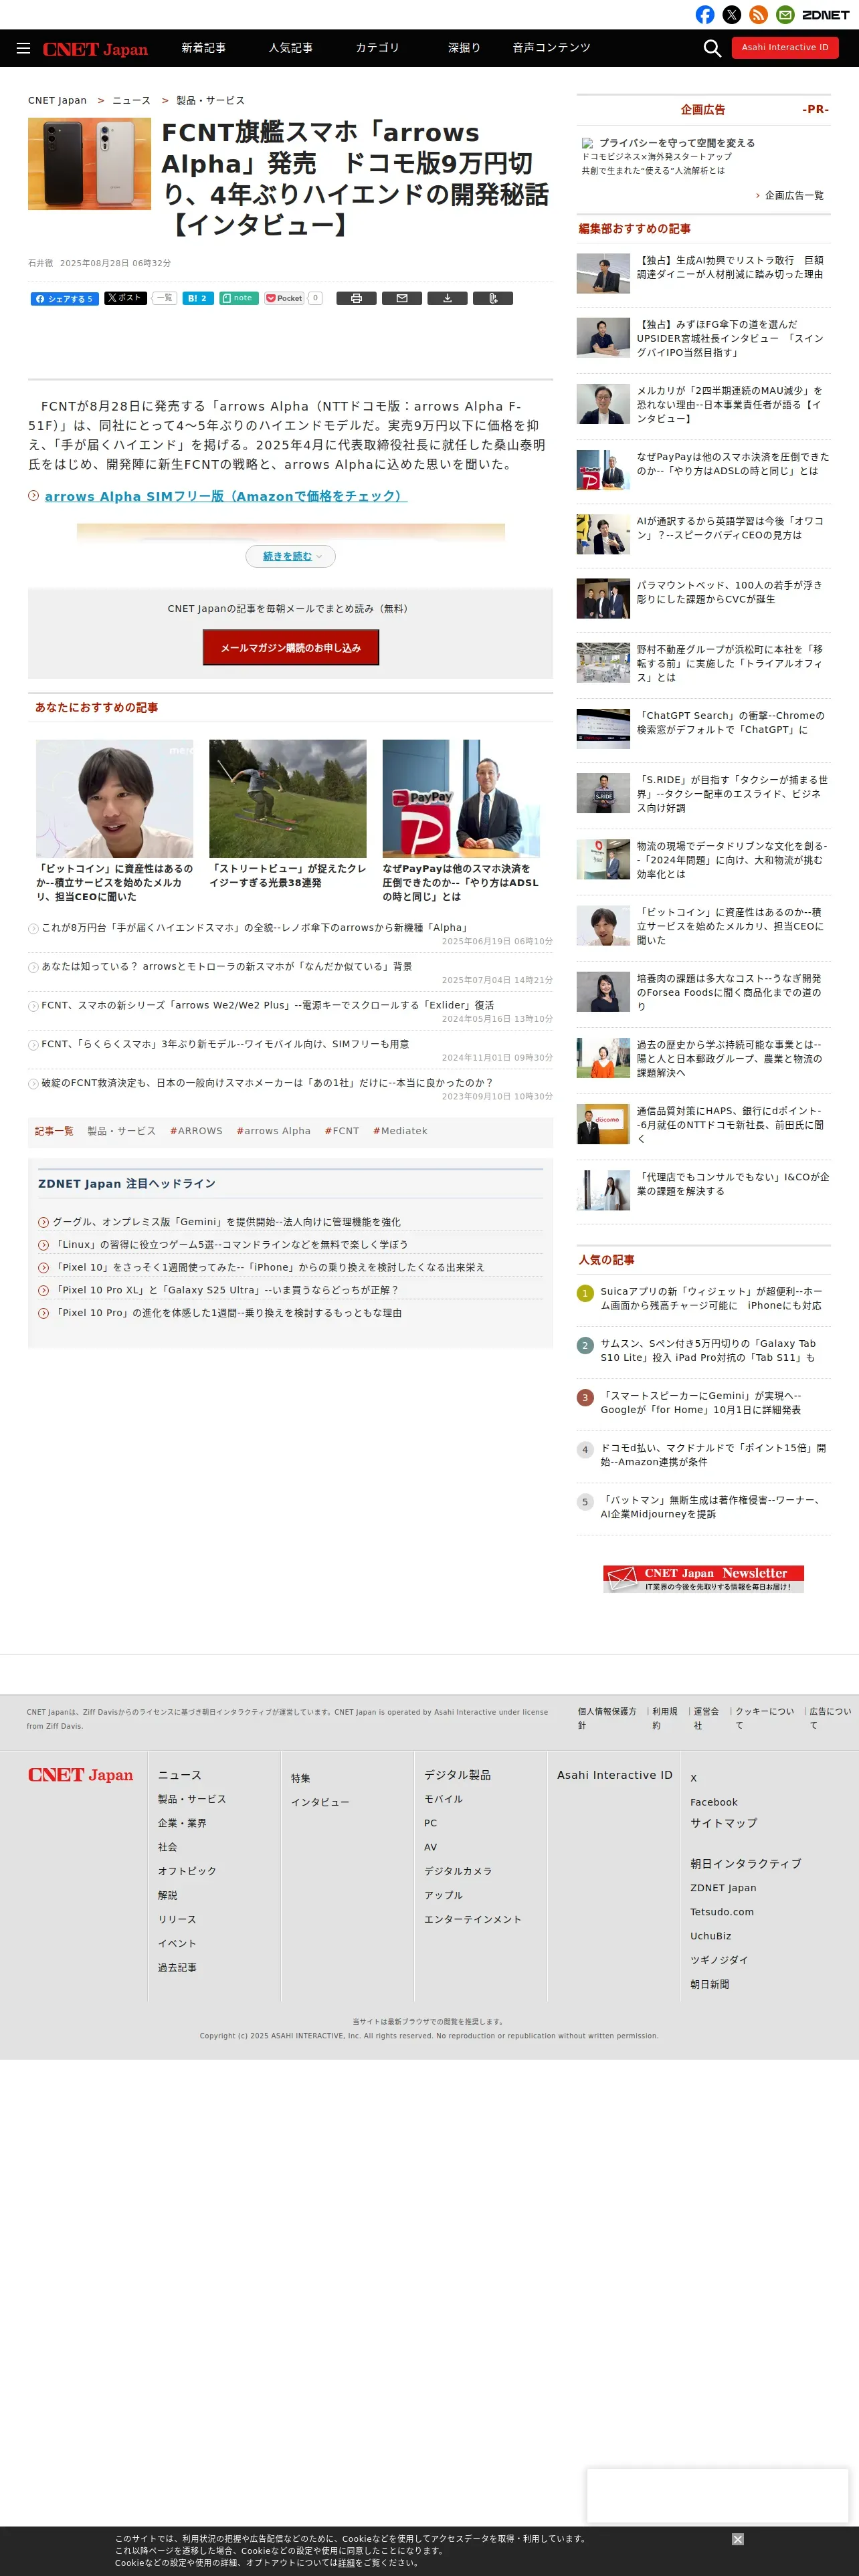Click the print article icon
The width and height of the screenshot is (859, 2576).
(x=356, y=298)
